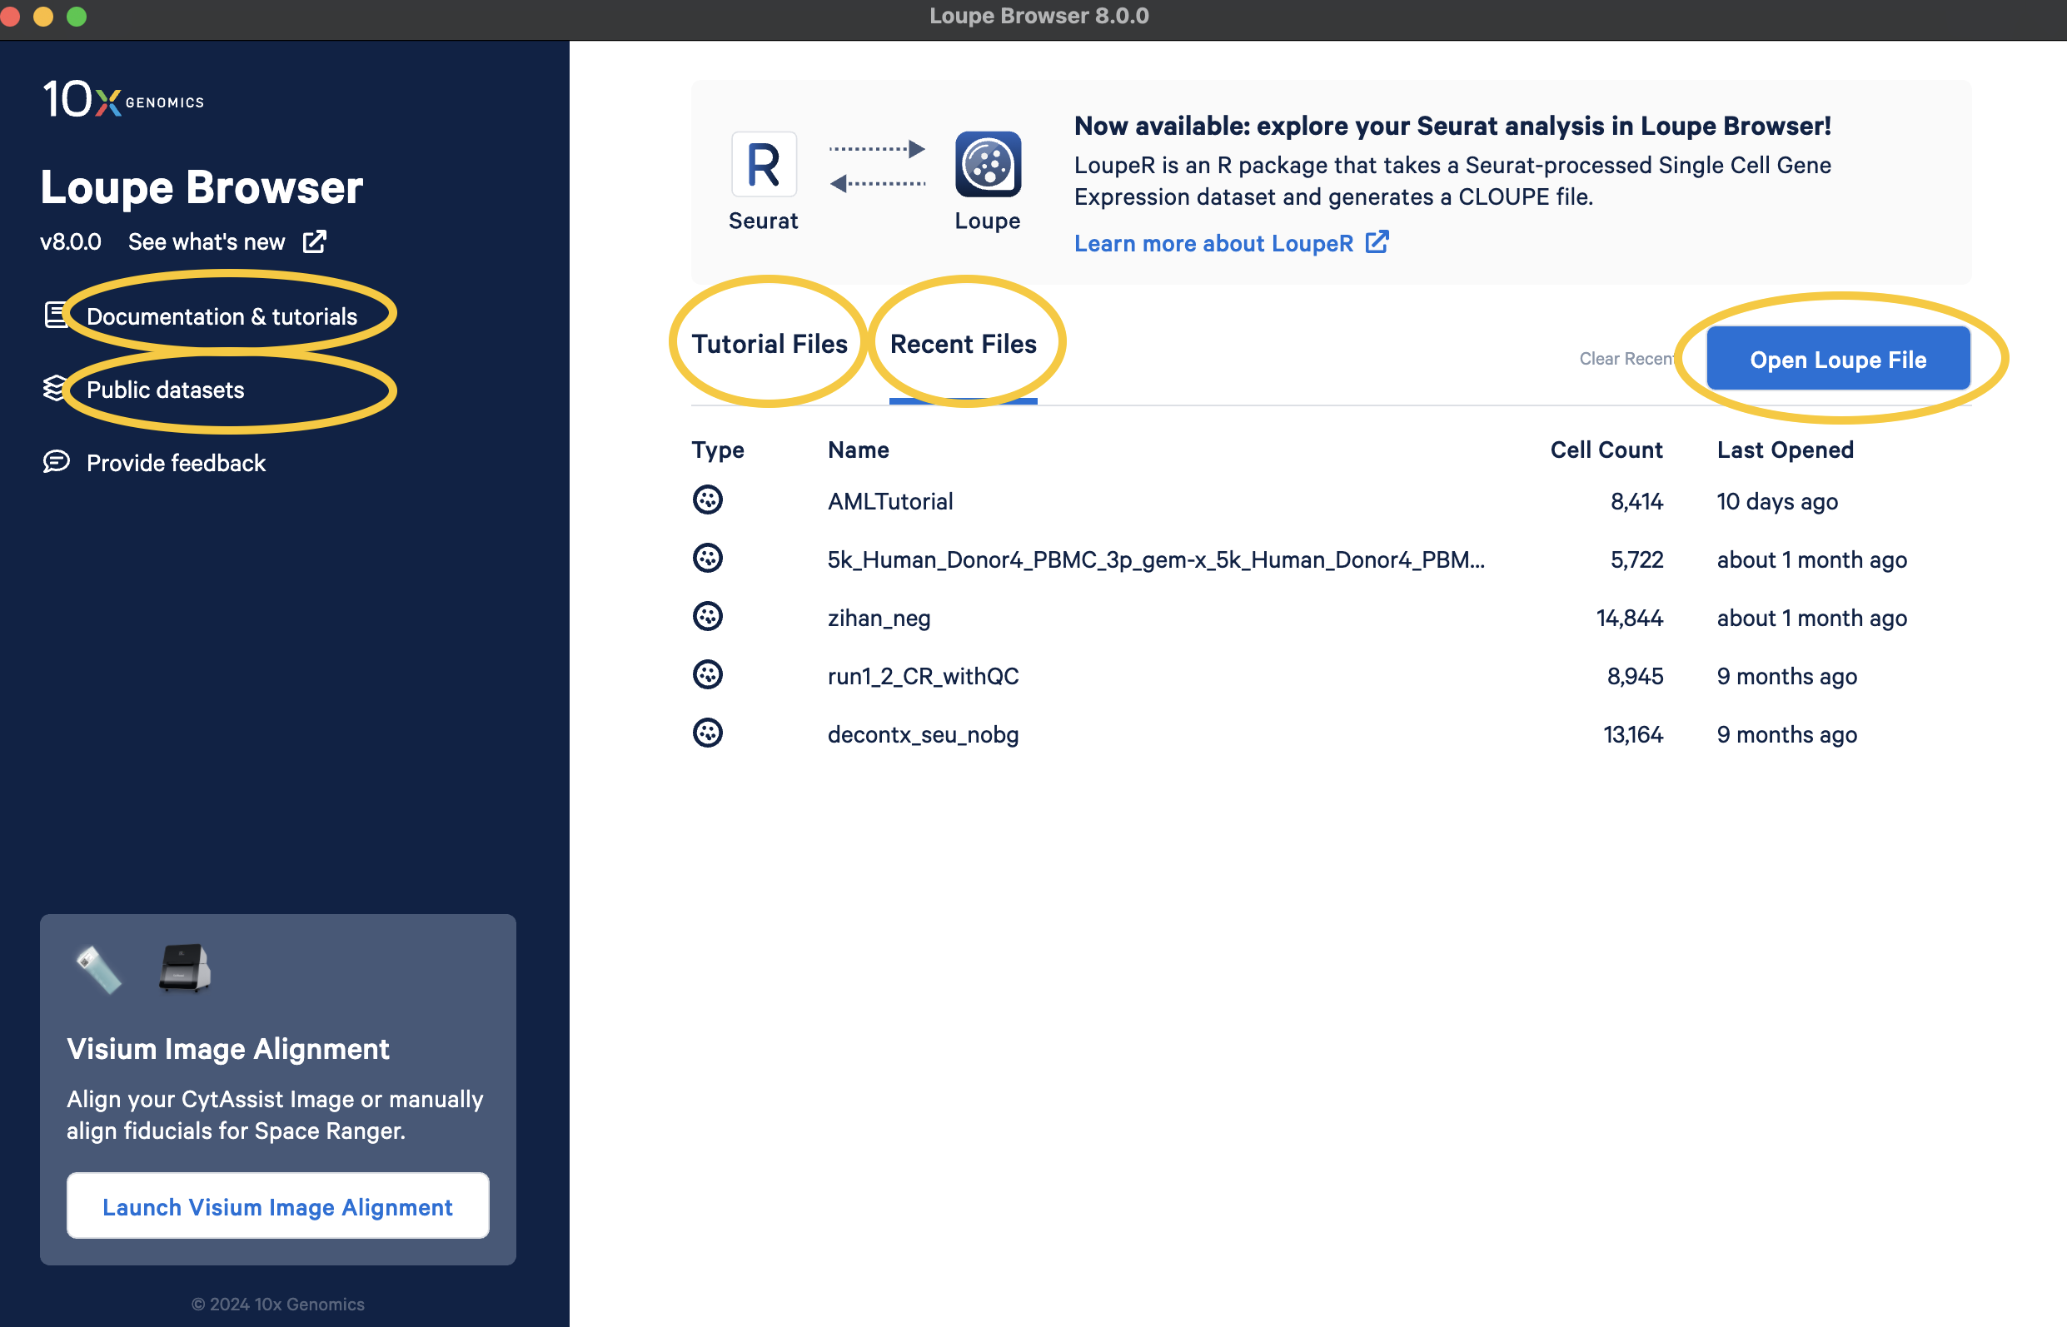The image size is (2067, 1327).
Task: Click the type icon for zihan_neg row
Action: (708, 617)
